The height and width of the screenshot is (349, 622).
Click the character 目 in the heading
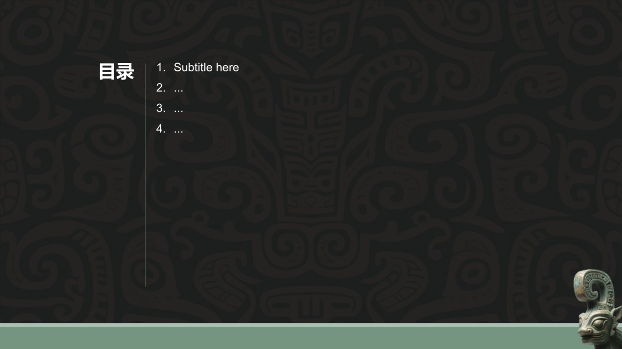[x=107, y=72]
